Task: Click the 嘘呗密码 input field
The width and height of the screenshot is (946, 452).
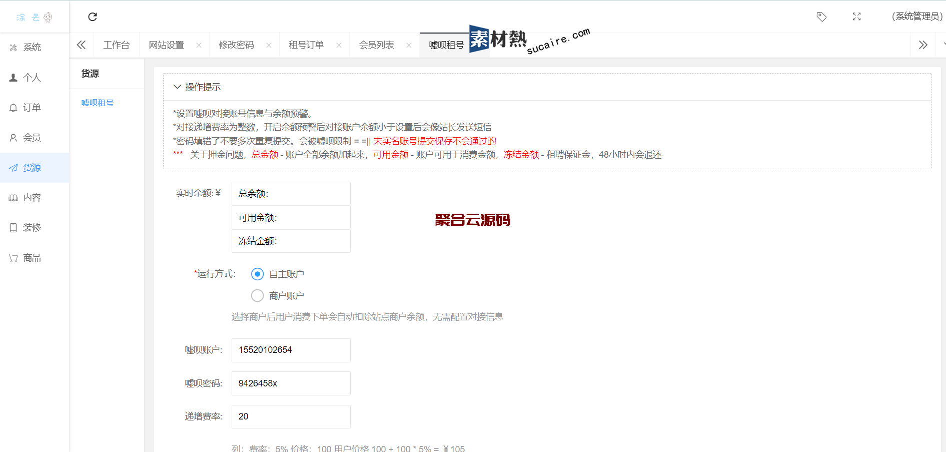Action: pyautogui.click(x=291, y=383)
